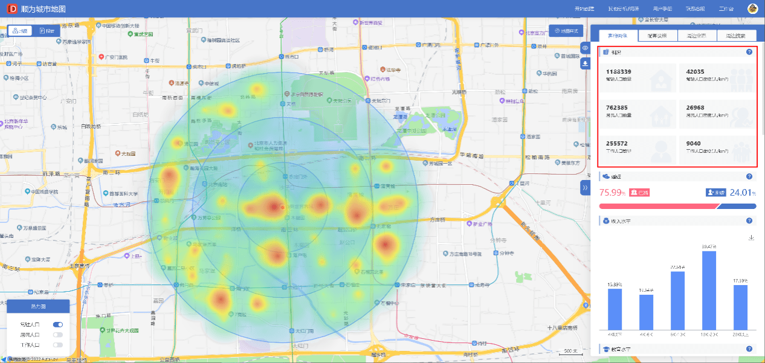
Task: Toggle the 常驻人口 heatmap switch
Action: tap(58, 324)
